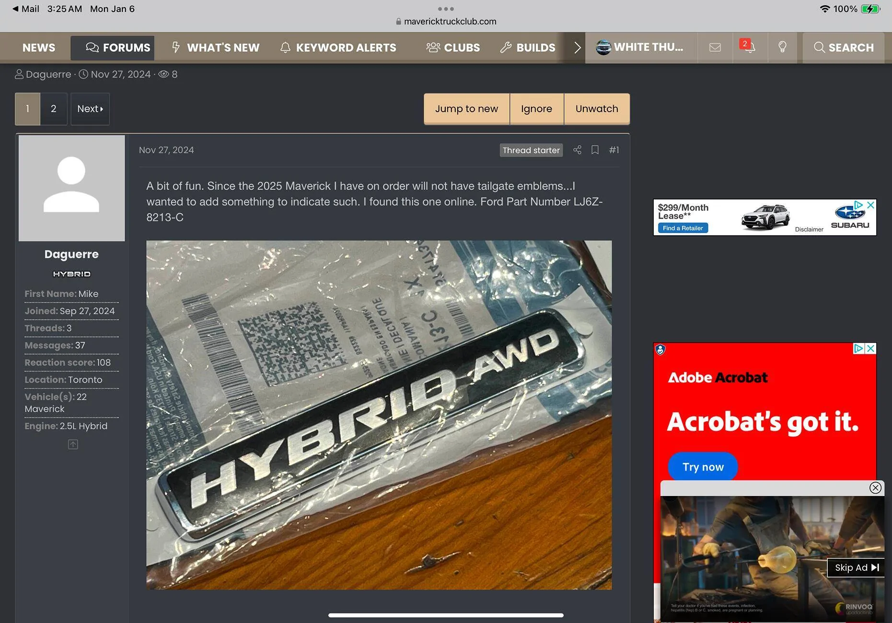Image resolution: width=892 pixels, height=623 pixels.
Task: Open Wi-Fi status icon
Action: (825, 9)
